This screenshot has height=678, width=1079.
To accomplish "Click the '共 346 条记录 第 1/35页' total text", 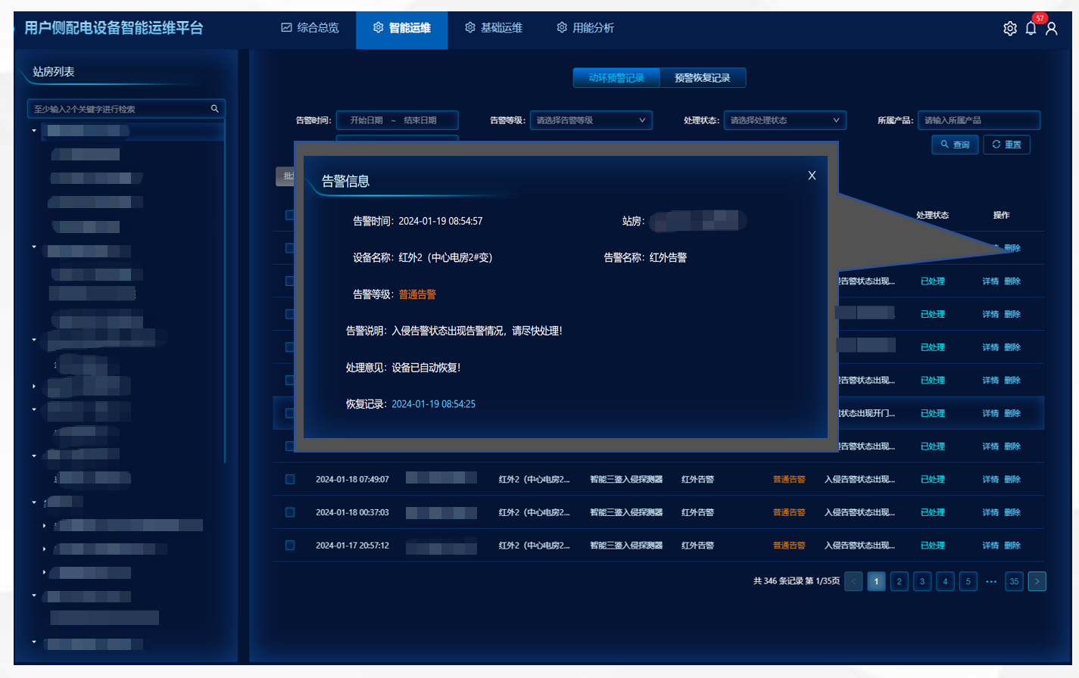I will click(796, 581).
